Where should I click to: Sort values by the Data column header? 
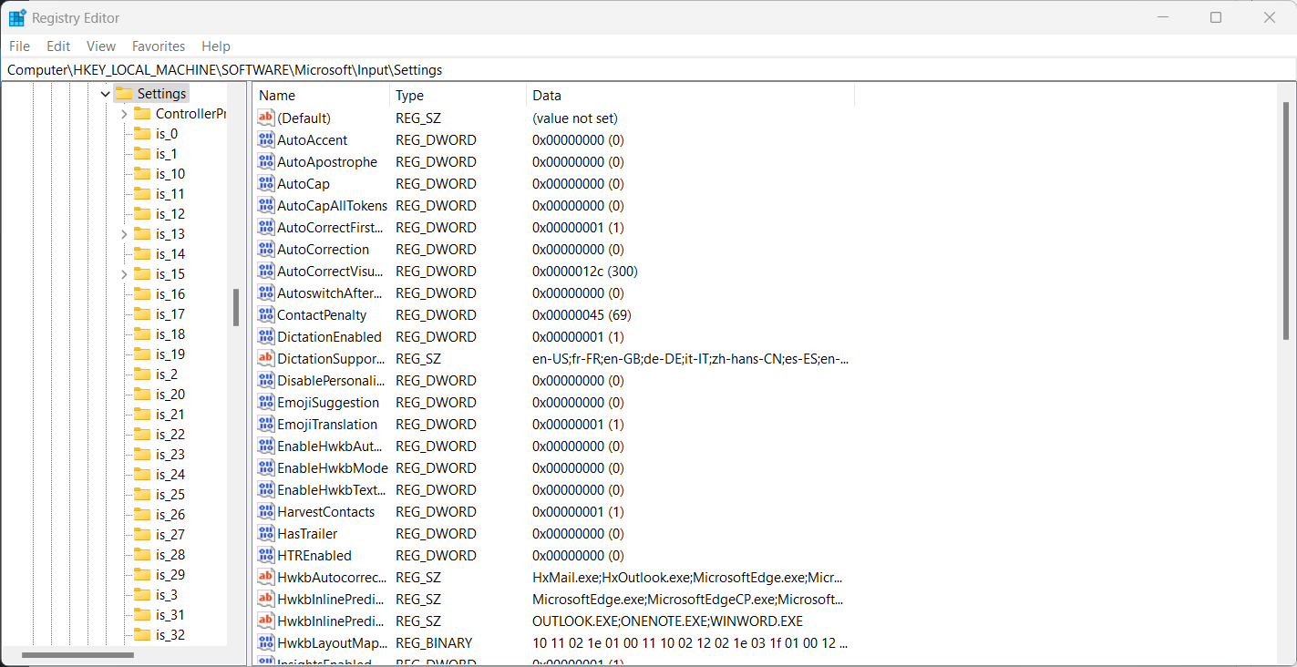click(x=691, y=95)
